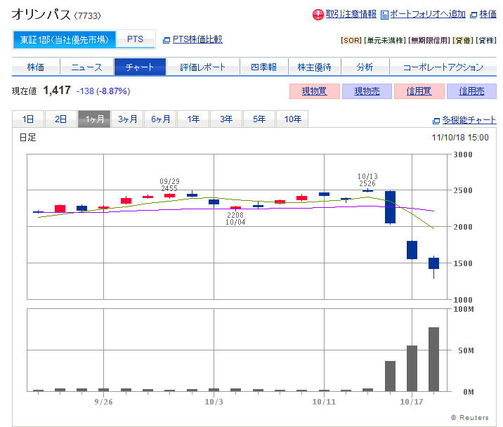Click the 9/26 date axis label
Image resolution: width=503 pixels, height=427 pixels.
coord(103,402)
